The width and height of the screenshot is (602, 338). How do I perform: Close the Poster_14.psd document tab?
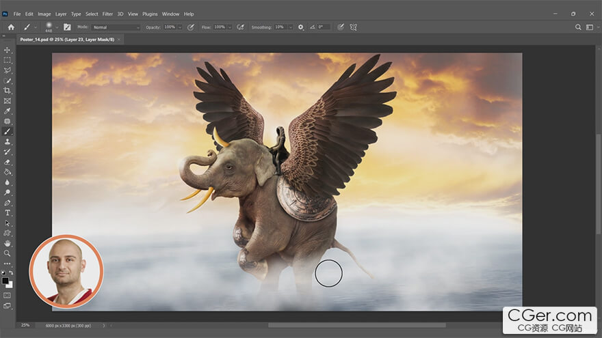click(119, 40)
